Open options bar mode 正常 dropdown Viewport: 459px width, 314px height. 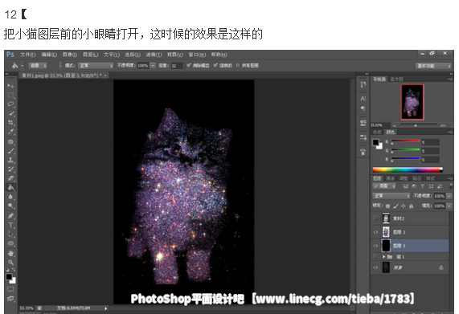pyautogui.click(x=96, y=66)
